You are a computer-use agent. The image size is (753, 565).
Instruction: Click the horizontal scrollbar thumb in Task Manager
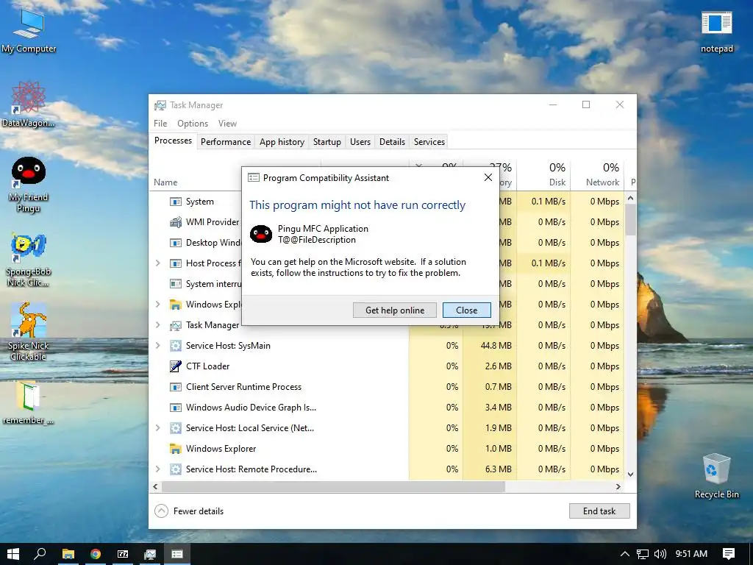coord(333,487)
